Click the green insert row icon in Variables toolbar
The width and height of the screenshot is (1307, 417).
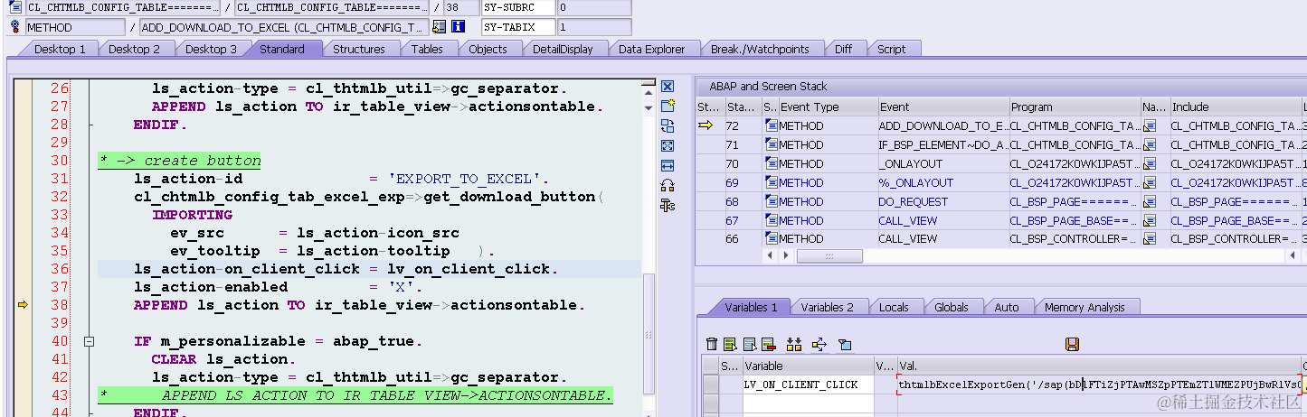click(731, 344)
